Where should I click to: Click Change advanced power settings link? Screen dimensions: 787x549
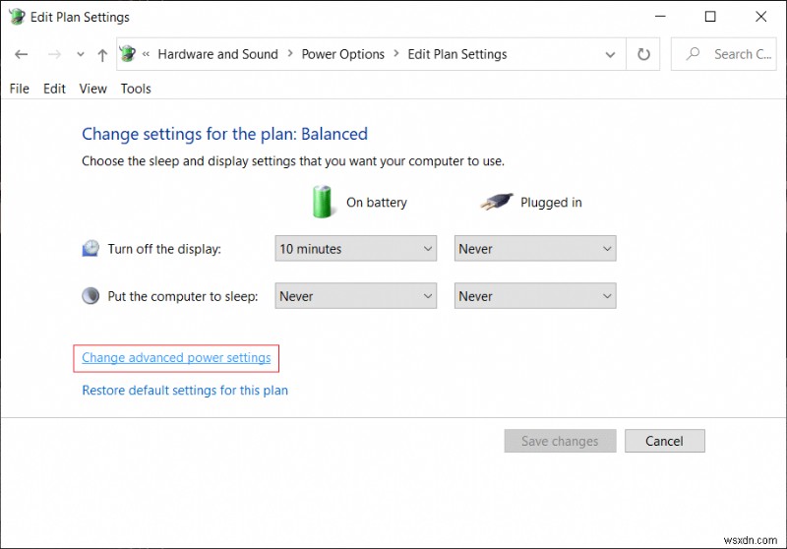point(176,358)
